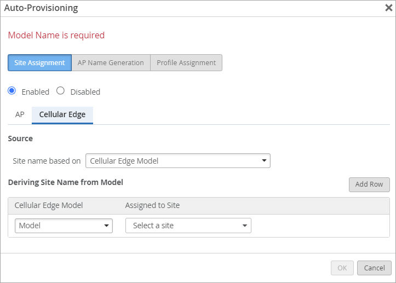396x283 pixels.
Task: Click the Assigned to Site column header
Action: click(x=152, y=205)
